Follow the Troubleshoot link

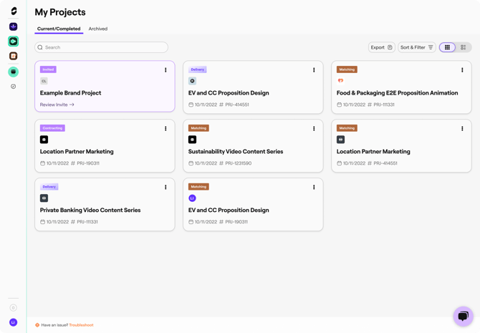(x=81, y=325)
